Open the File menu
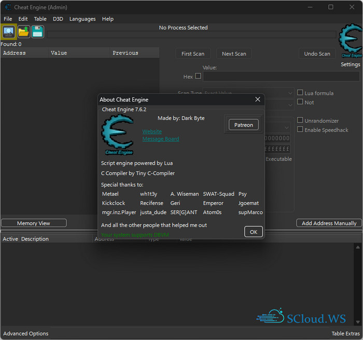Screen dimensions: 363x340 point(8,19)
